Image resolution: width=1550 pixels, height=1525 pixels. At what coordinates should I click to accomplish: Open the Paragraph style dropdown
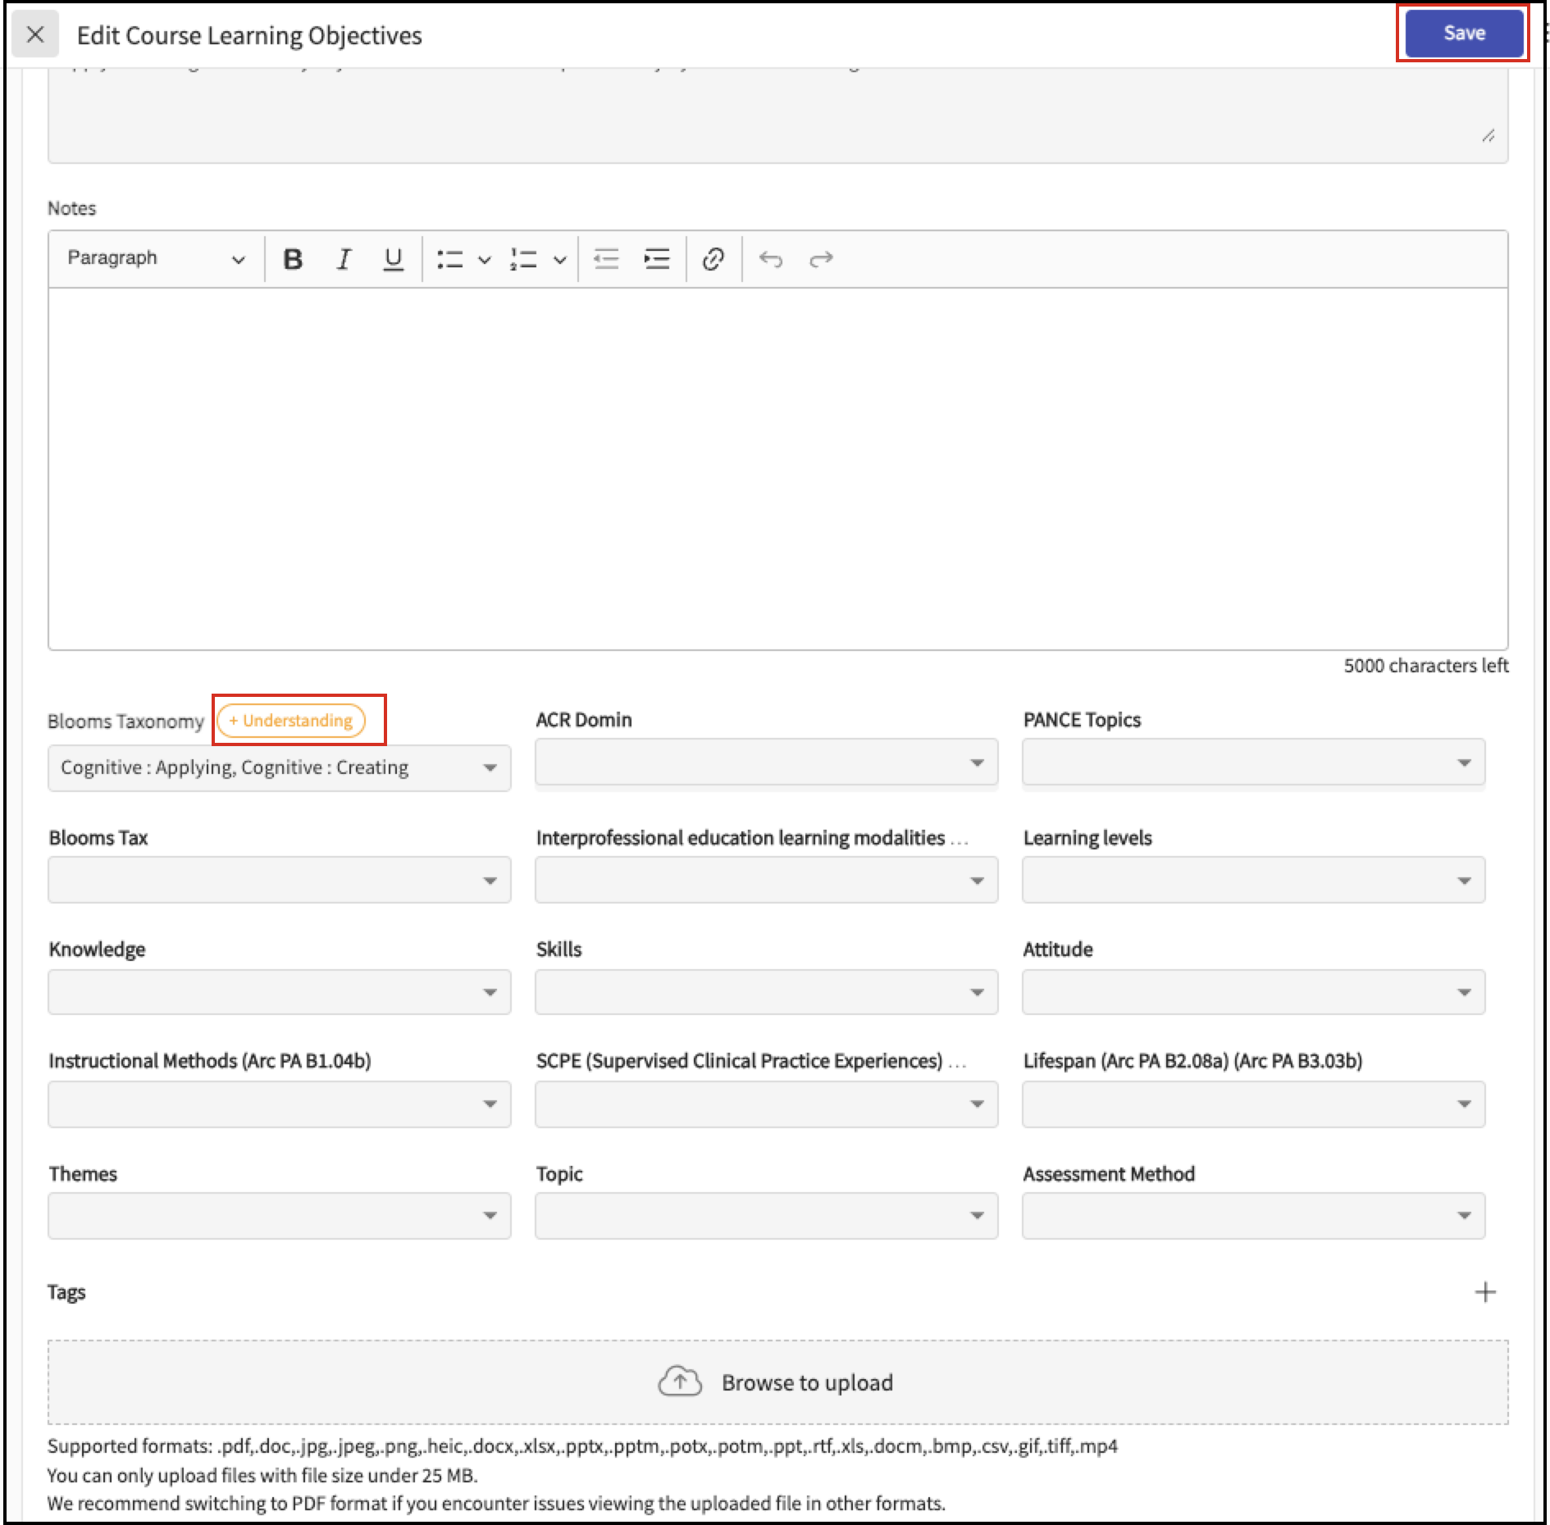pyautogui.click(x=156, y=259)
